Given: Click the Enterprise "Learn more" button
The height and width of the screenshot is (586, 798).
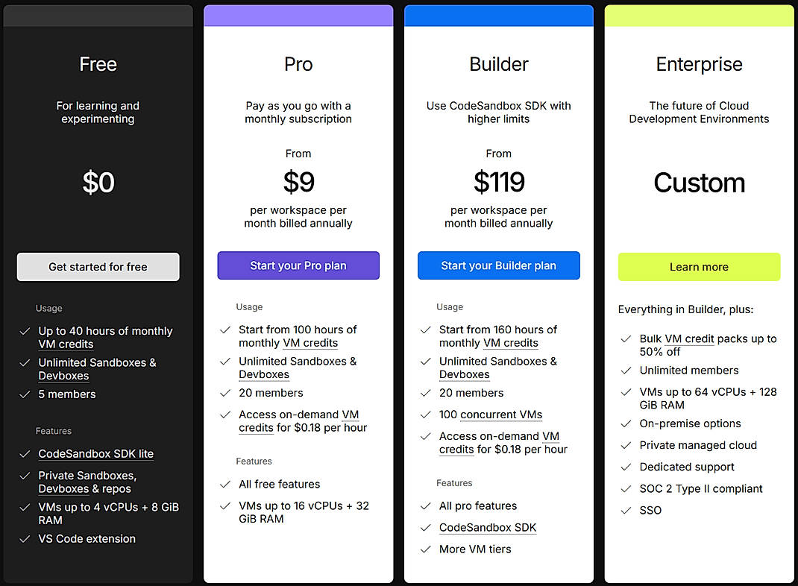Looking at the screenshot, I should pos(699,267).
